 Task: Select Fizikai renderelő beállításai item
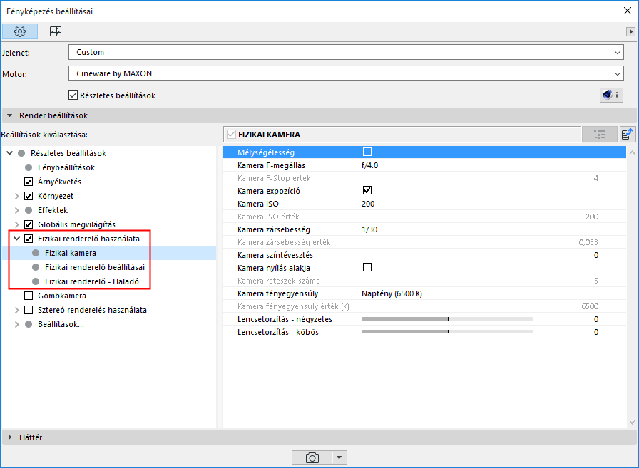(x=95, y=267)
